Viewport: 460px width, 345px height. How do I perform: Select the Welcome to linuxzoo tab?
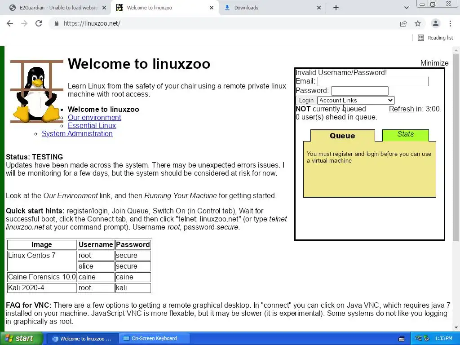164,8
